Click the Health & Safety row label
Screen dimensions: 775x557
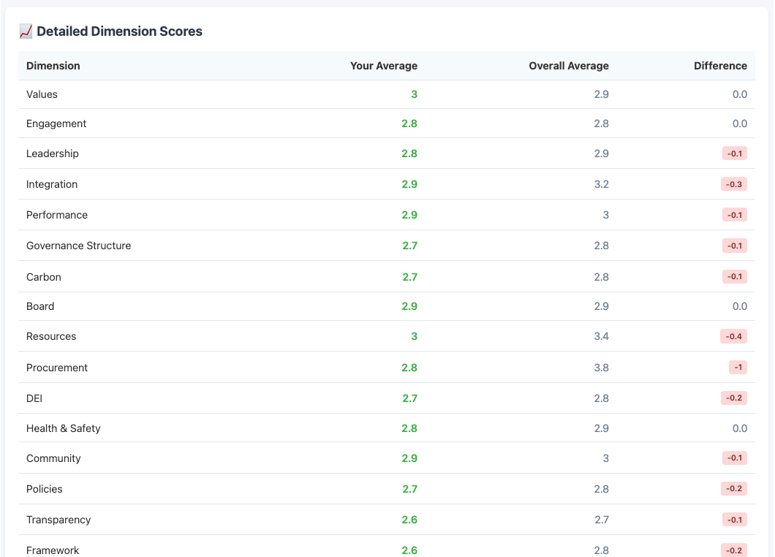coord(63,428)
